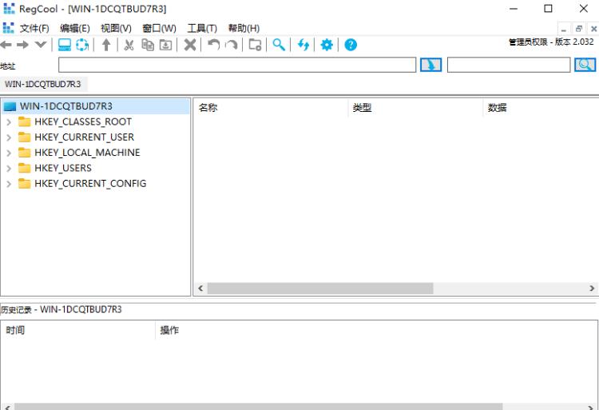Click the 数据 column header
The height and width of the screenshot is (410, 599).
coord(541,108)
